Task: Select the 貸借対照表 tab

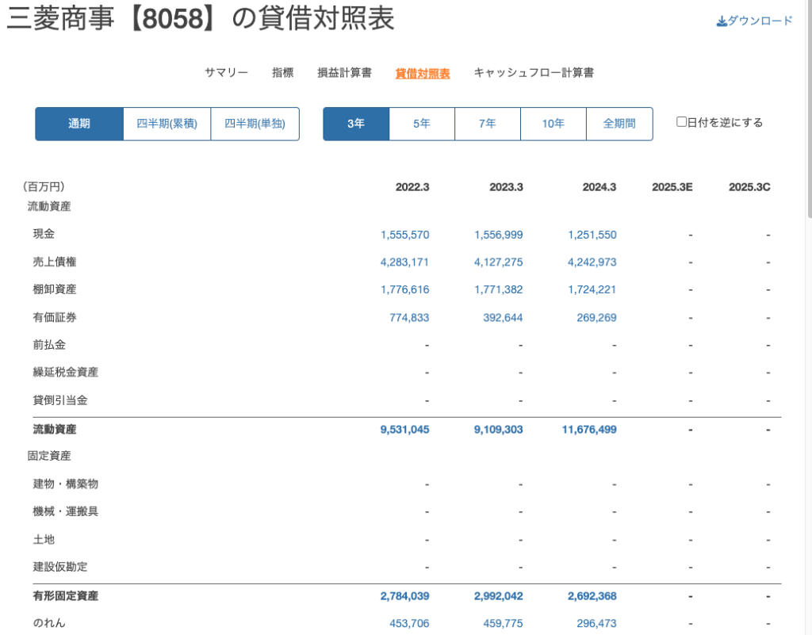Action: click(x=423, y=74)
